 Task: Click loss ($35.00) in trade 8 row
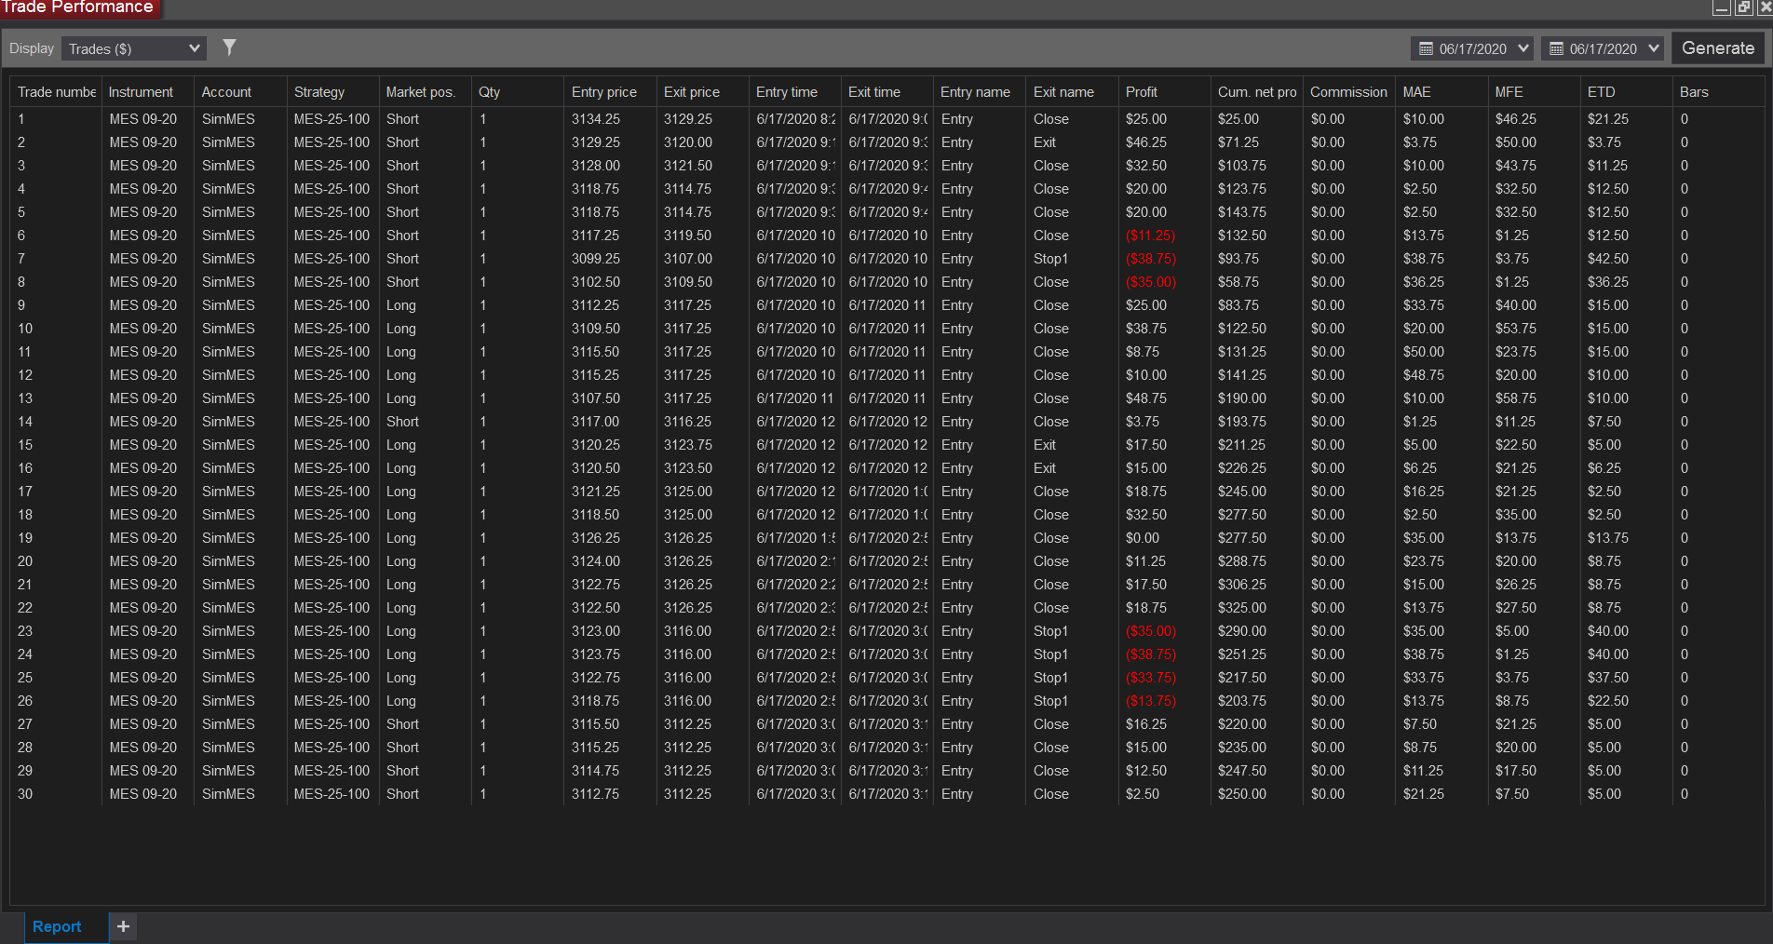coord(1150,282)
